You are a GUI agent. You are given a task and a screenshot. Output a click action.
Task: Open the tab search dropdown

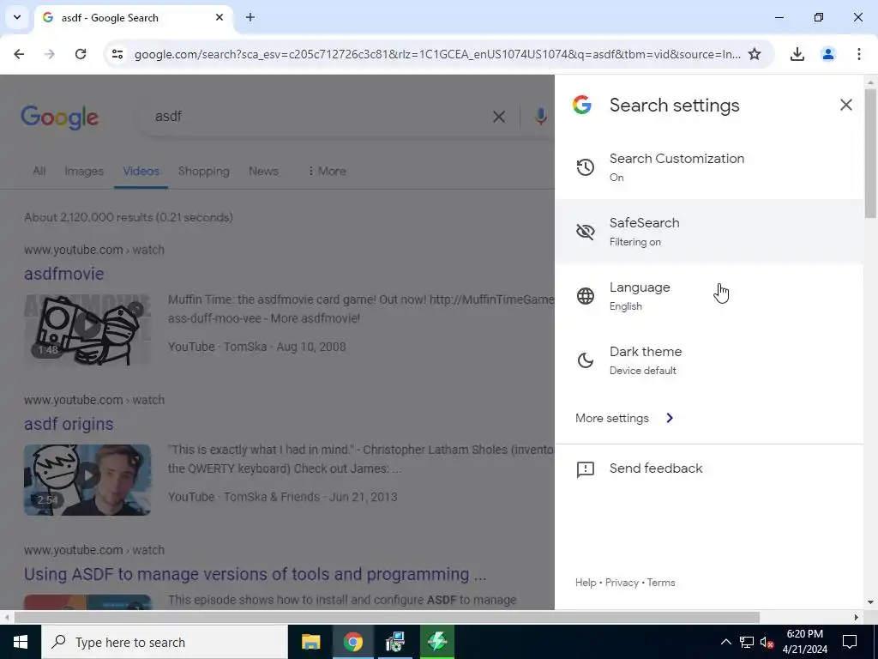point(17,17)
